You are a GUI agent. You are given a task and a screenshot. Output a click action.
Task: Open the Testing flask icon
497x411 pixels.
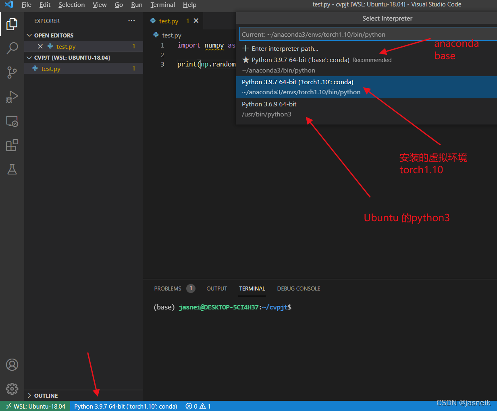(12, 169)
